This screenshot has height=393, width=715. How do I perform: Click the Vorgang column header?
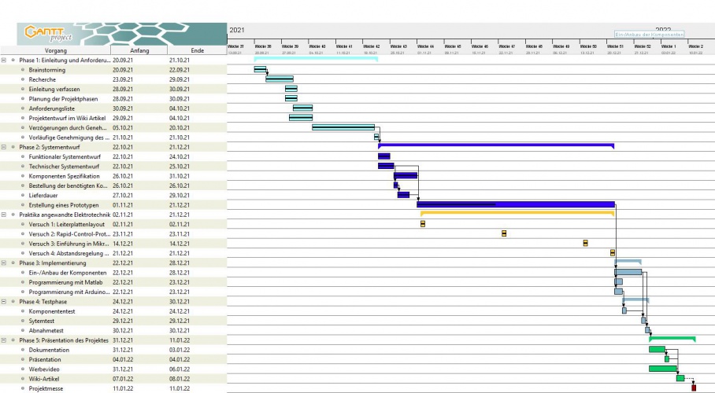pos(55,50)
